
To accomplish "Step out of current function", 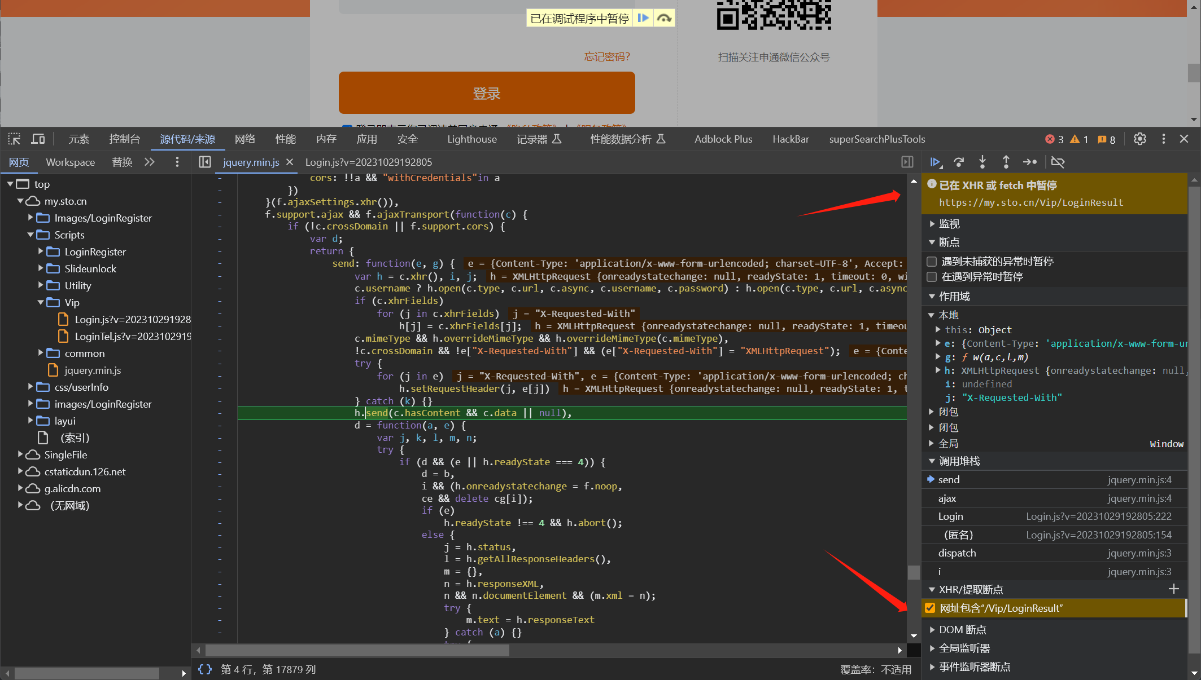I will (1006, 162).
